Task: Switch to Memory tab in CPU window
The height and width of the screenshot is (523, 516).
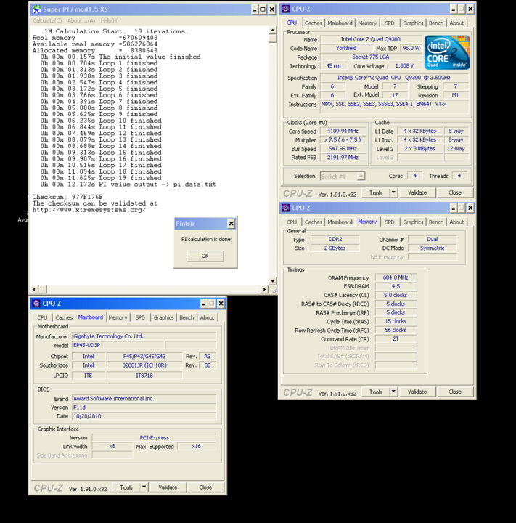Action: [x=367, y=23]
